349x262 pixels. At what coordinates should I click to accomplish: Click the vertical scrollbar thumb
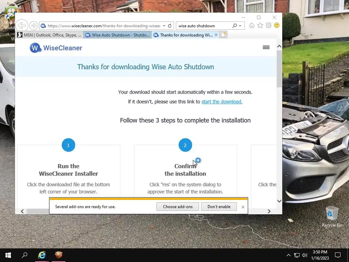pyautogui.click(x=279, y=69)
